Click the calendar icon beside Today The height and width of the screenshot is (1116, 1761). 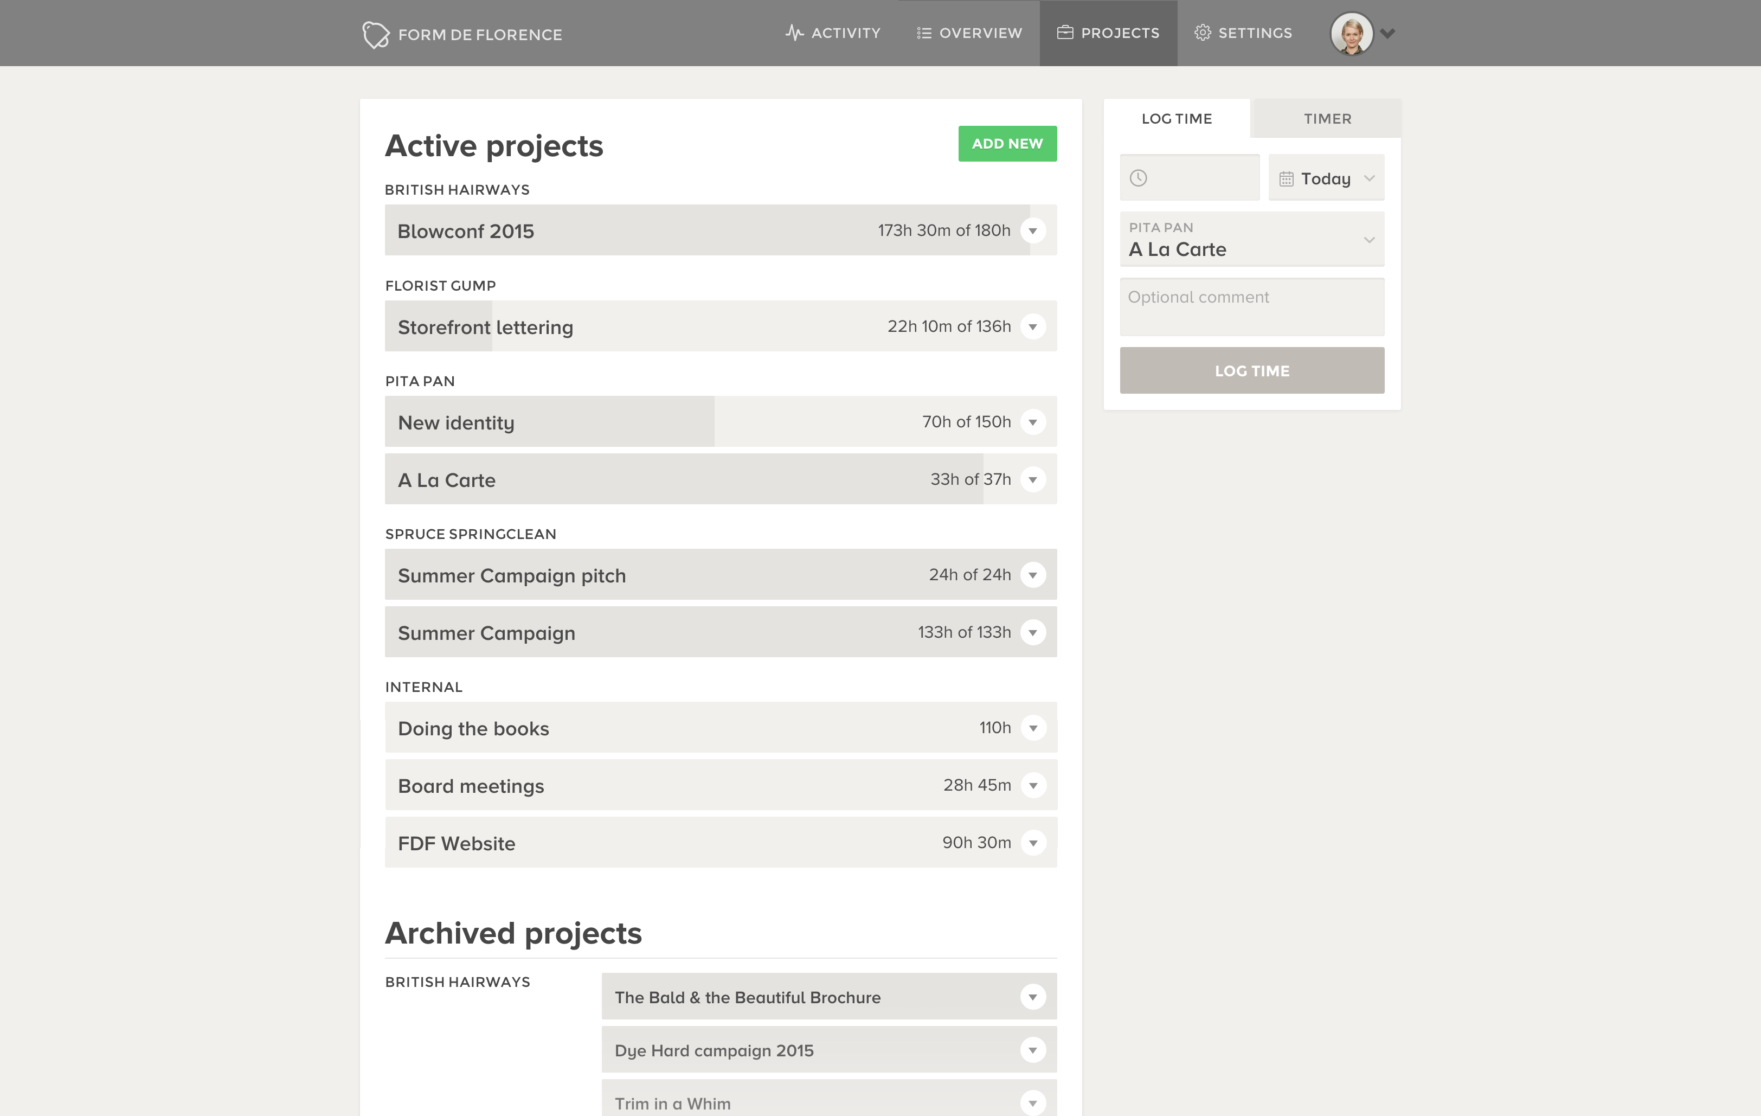[1287, 178]
